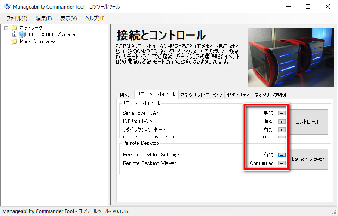Select the リモートコントロール tab
This screenshot has width=338, height=216.
click(x=156, y=95)
